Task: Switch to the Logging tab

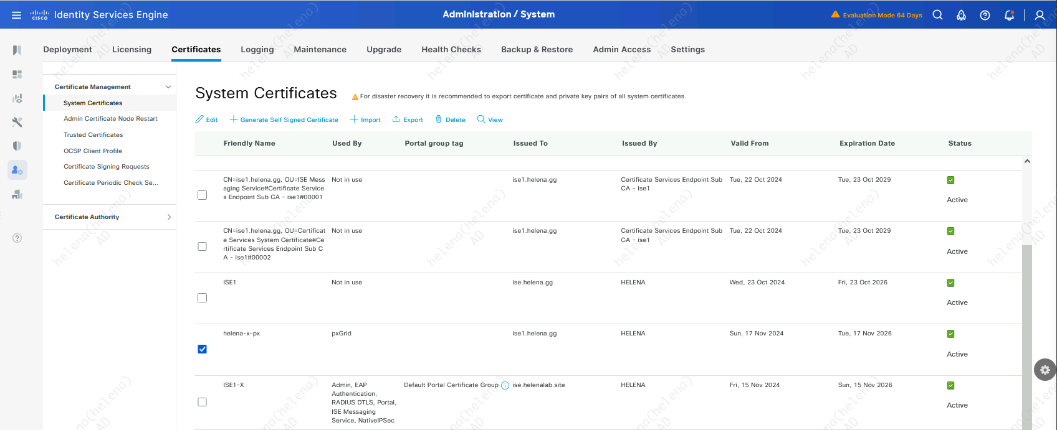Action: tap(257, 50)
